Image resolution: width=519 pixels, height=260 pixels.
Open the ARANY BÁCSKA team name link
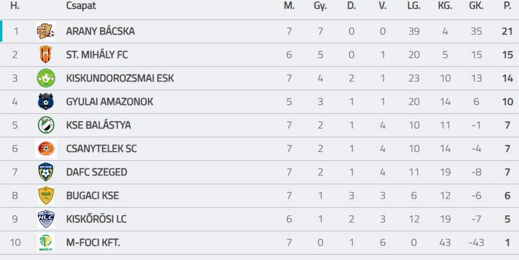click(x=100, y=31)
